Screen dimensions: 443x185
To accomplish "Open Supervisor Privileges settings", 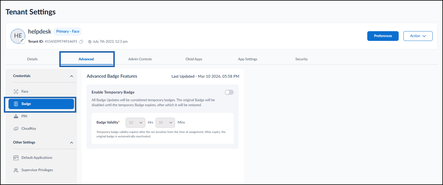I will point(41,170).
